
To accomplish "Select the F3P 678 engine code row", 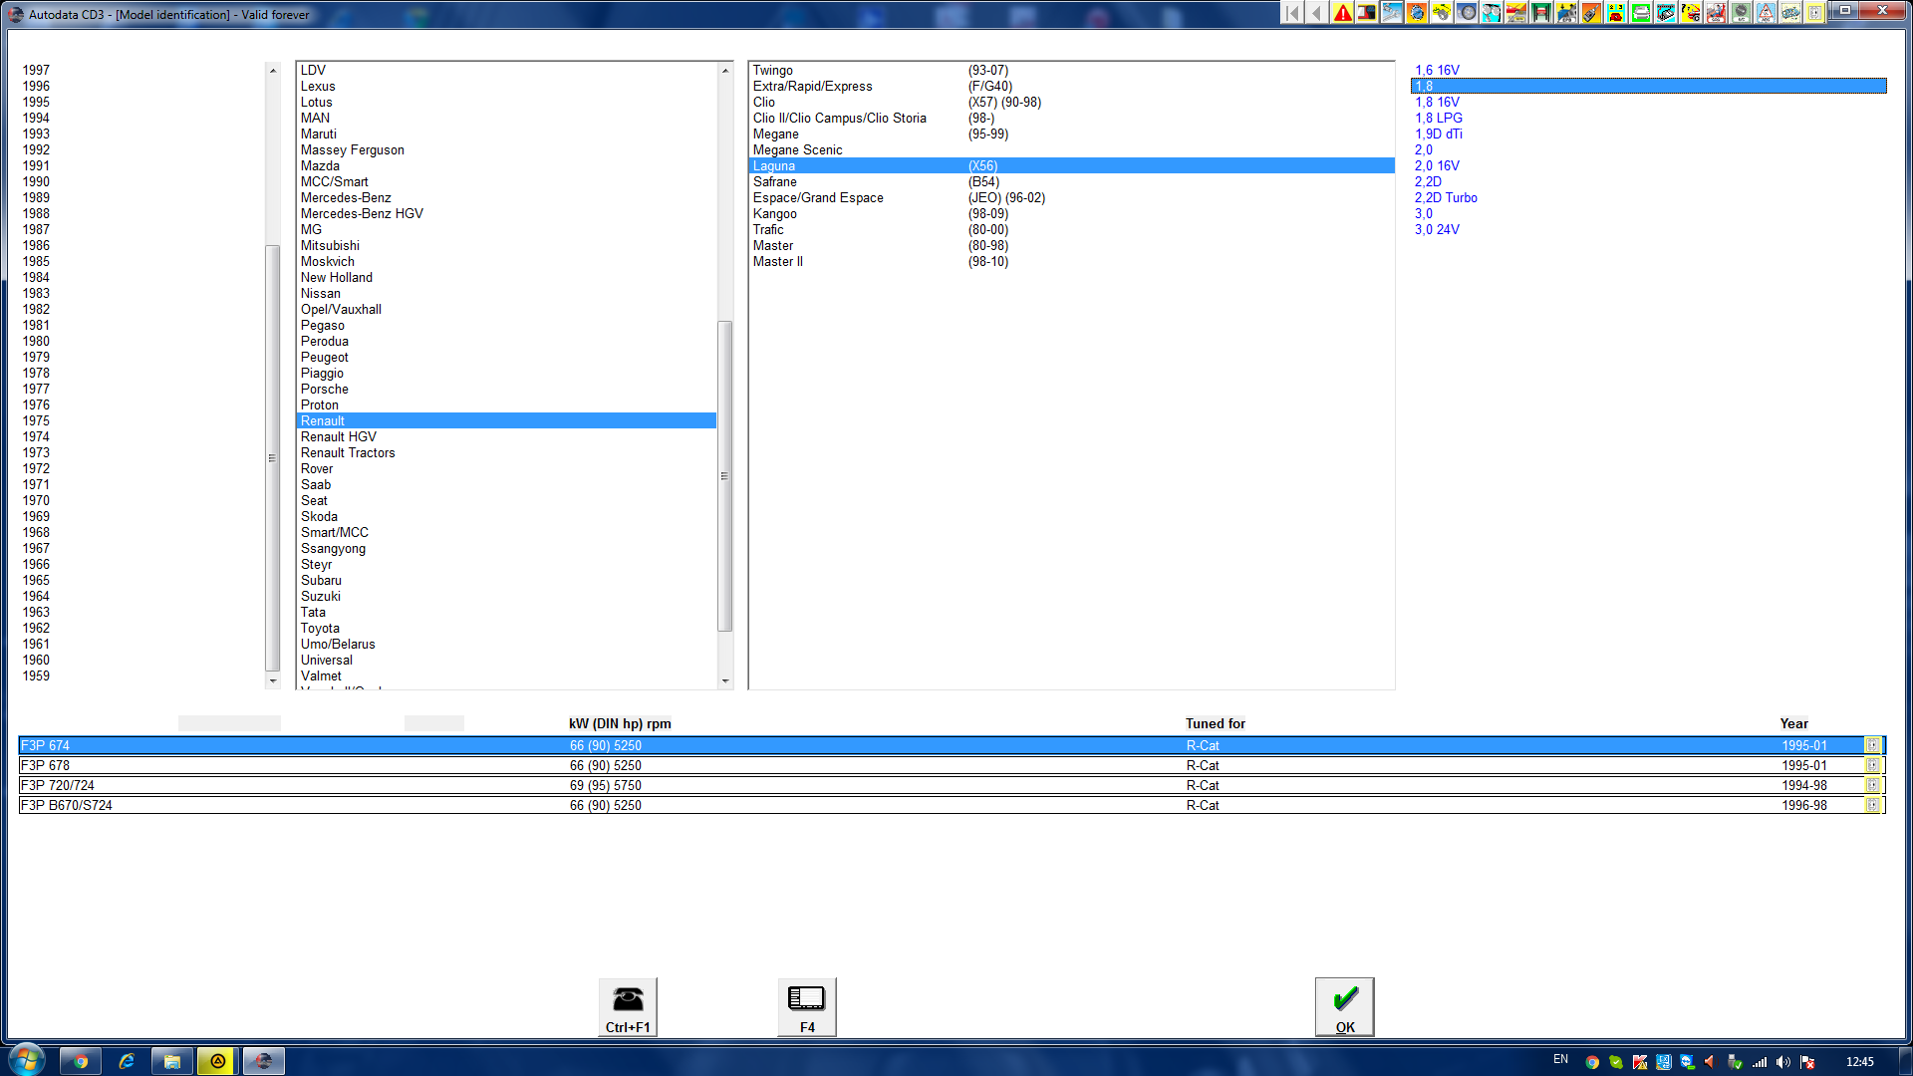I will pos(952,765).
